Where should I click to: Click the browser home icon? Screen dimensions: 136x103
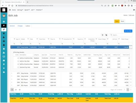[12, 5]
